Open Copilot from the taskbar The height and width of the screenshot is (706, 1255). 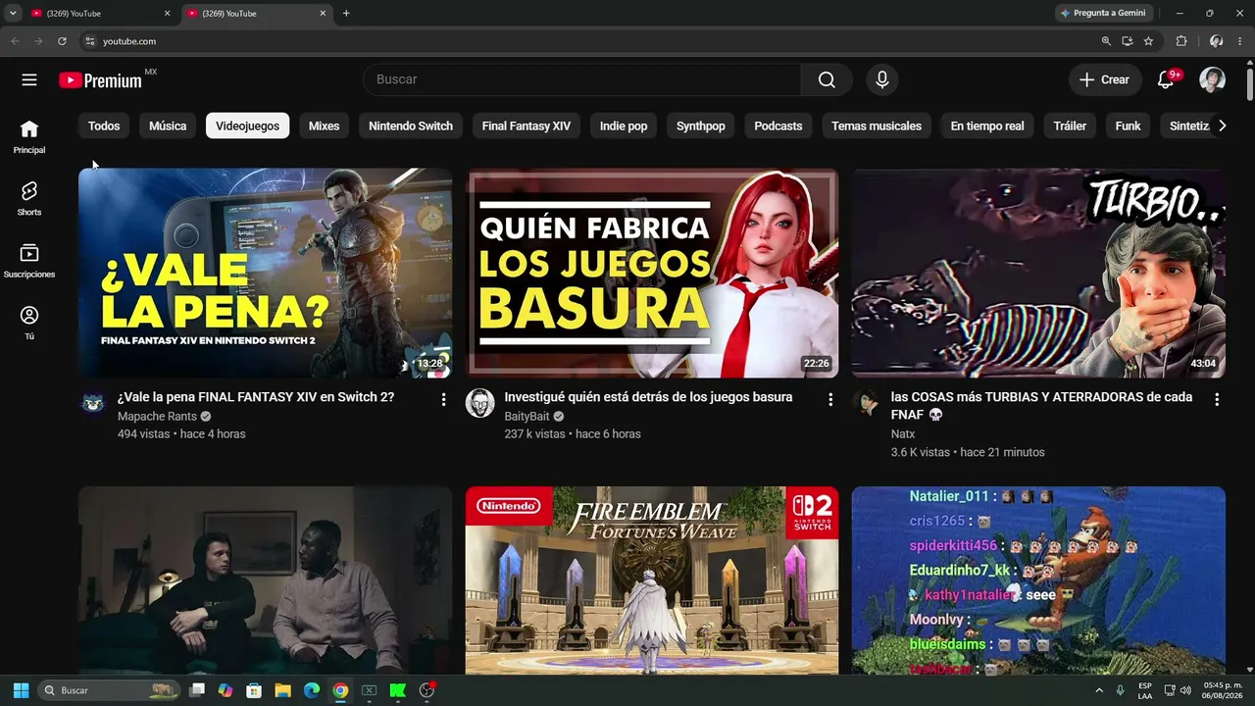coord(226,690)
